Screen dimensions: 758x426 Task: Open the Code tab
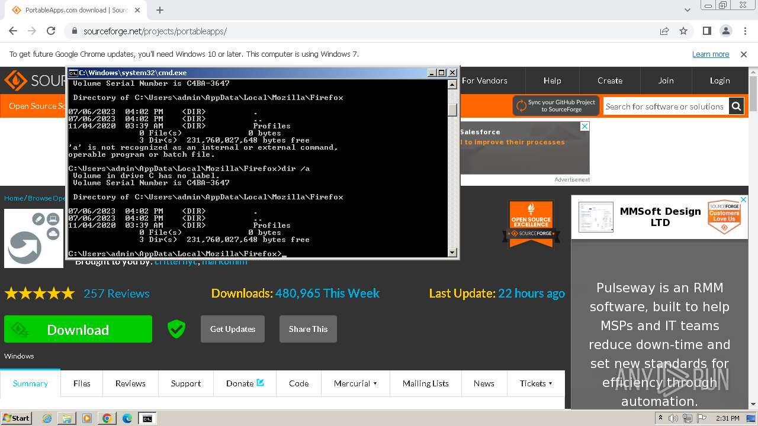tap(299, 383)
